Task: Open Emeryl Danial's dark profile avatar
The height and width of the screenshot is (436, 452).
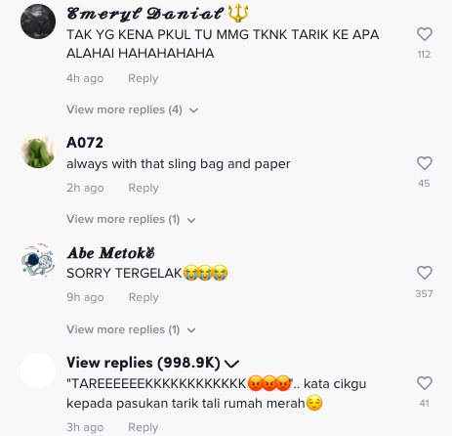Action: point(38,22)
